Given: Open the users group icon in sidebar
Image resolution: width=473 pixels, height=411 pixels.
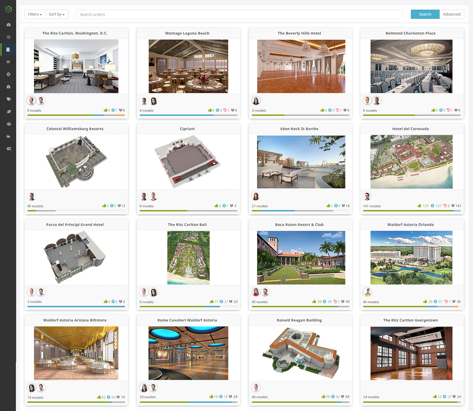Looking at the screenshot, I should pos(9,124).
